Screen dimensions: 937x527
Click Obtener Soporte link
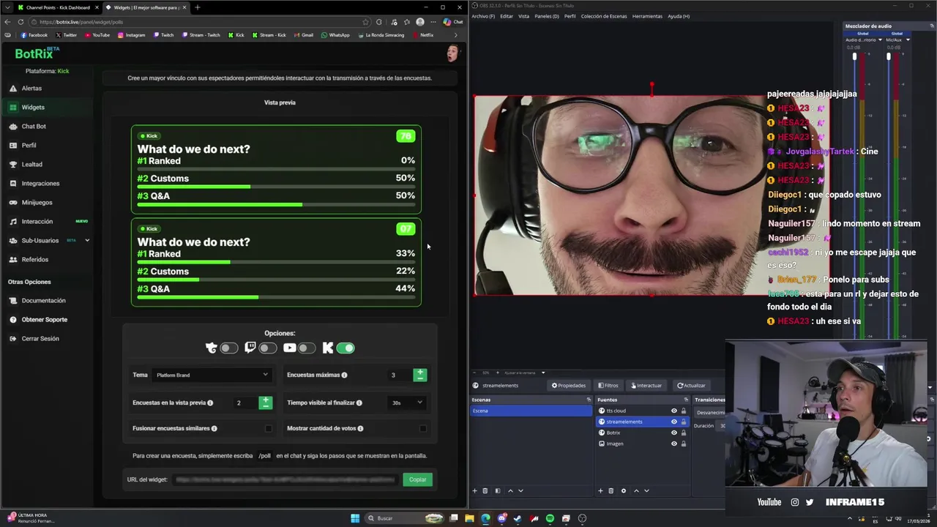click(x=44, y=319)
